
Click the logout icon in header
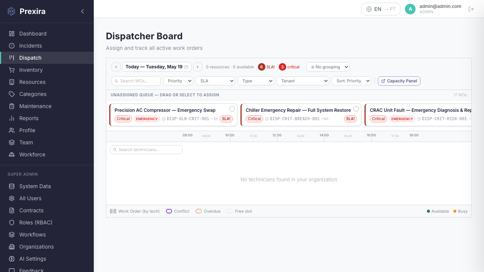coord(471,9)
